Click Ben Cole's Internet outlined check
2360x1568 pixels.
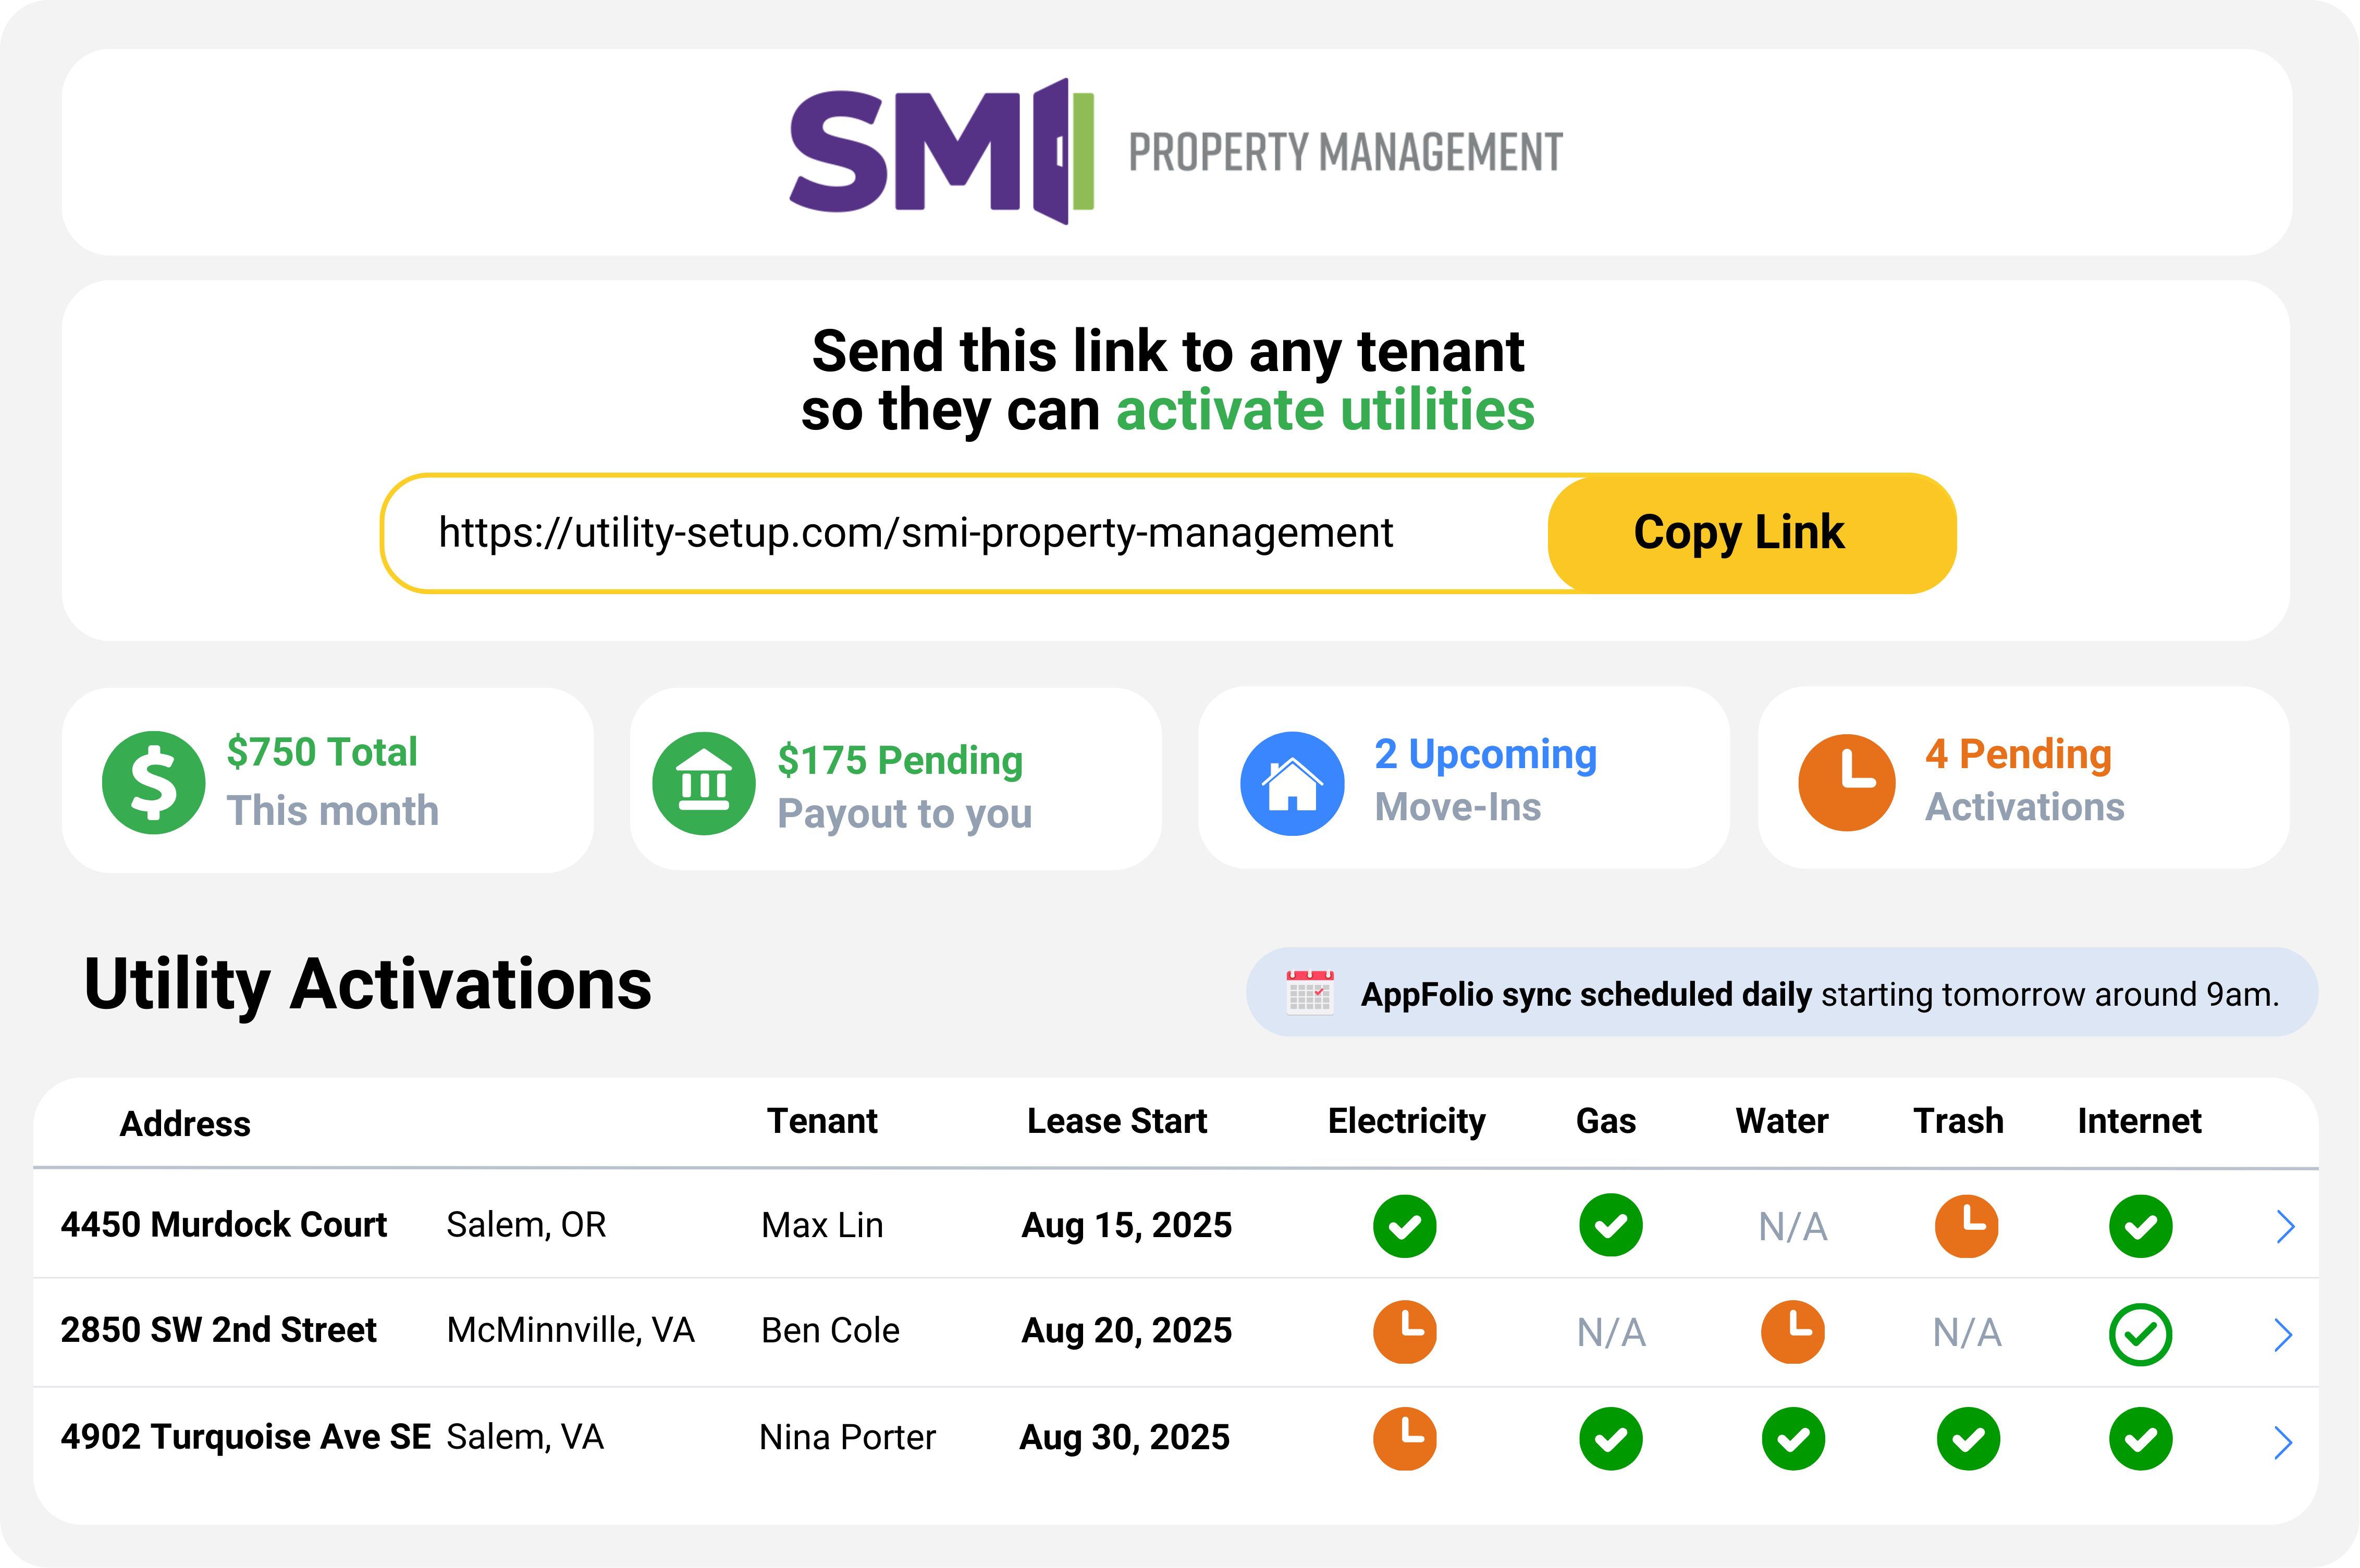(x=2140, y=1334)
